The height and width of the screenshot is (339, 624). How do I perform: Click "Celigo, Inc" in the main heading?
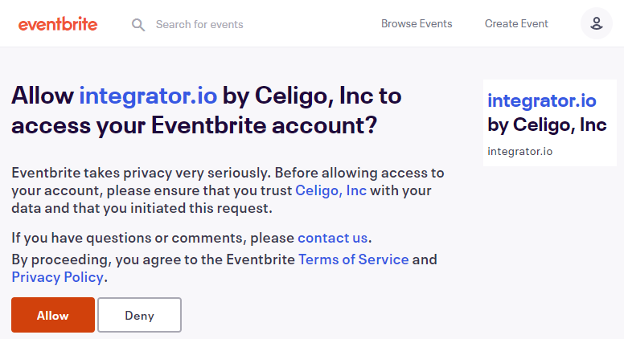pos(314,96)
